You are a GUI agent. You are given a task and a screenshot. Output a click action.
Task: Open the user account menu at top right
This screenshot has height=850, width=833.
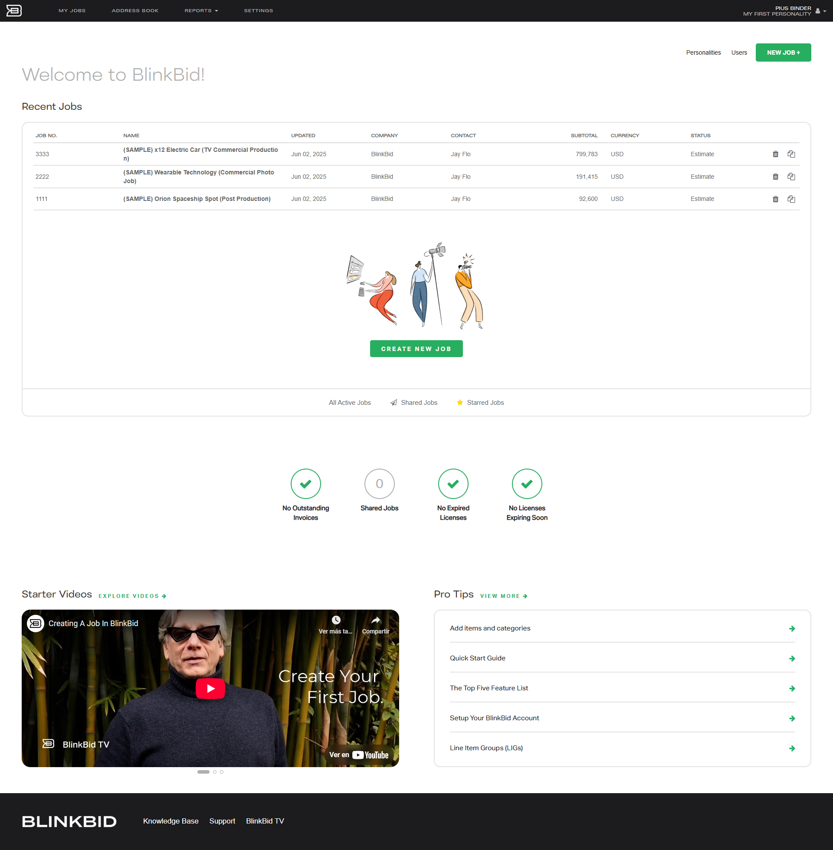click(821, 11)
